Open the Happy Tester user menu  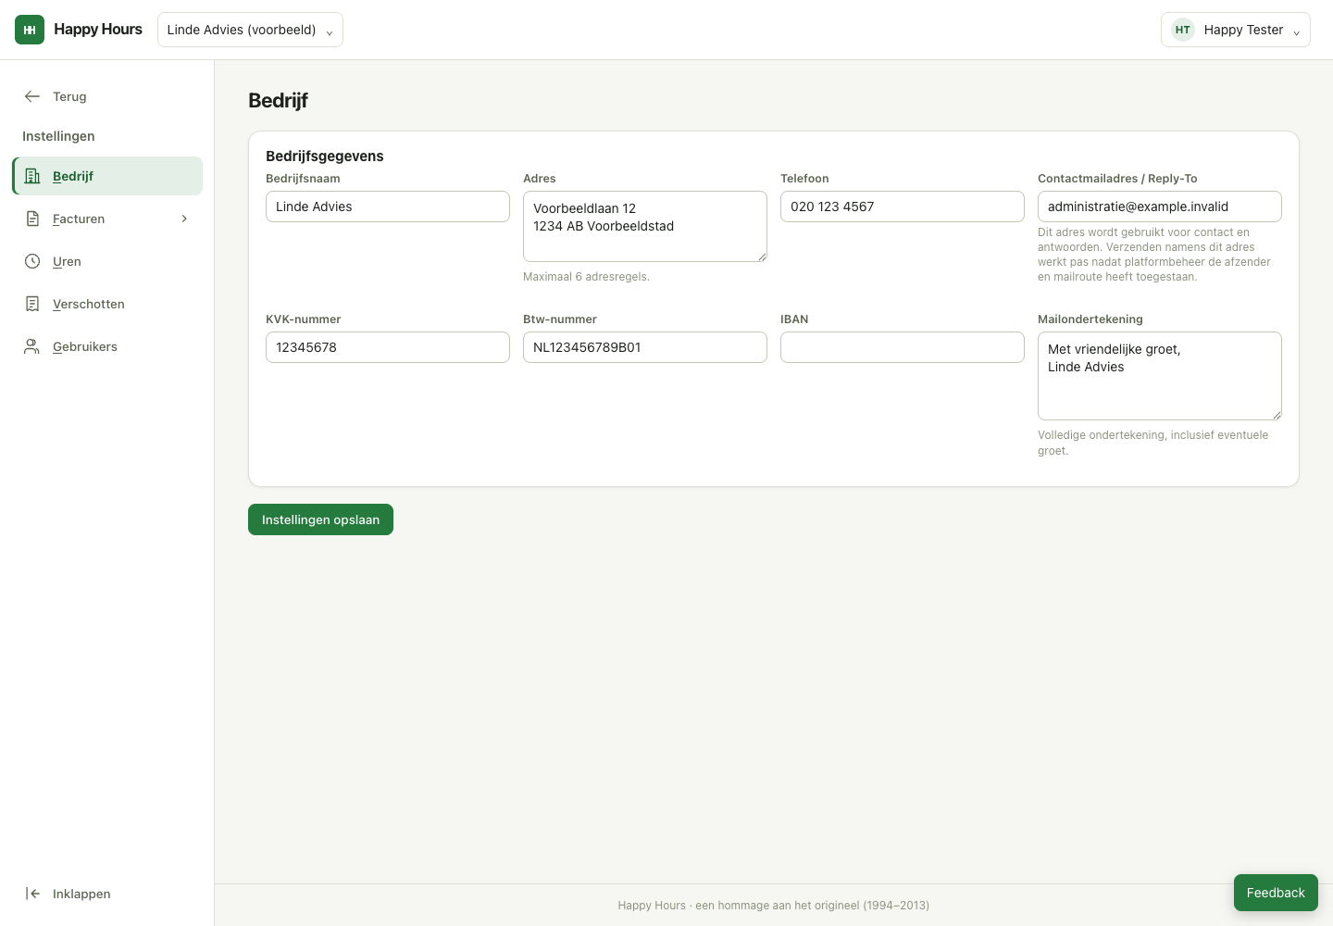pos(1235,30)
